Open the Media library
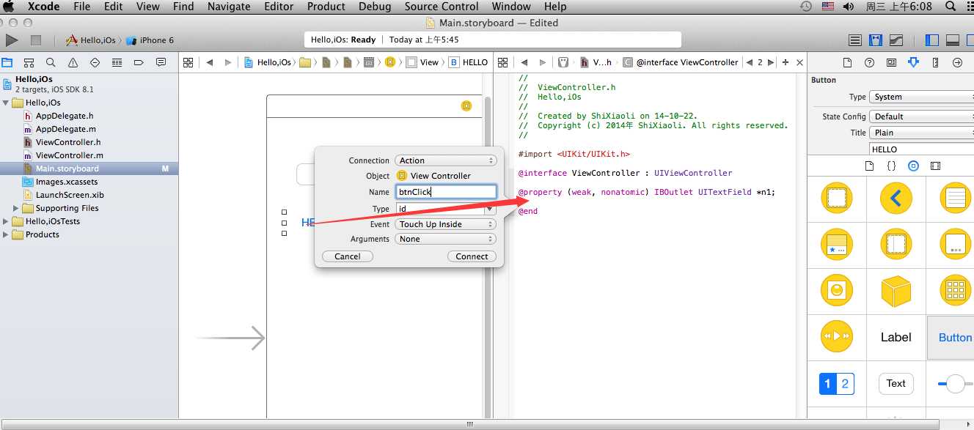 point(935,166)
